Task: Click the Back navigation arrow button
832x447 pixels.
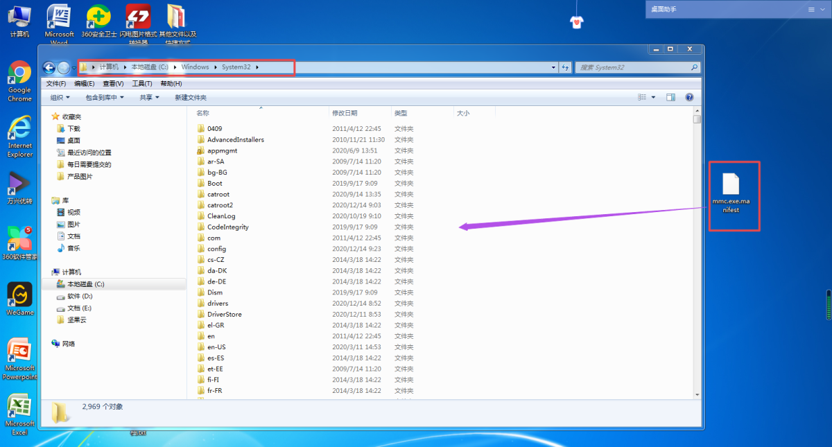Action: tap(49, 67)
